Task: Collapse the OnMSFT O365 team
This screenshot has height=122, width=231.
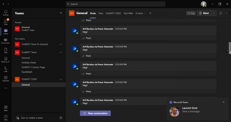Action: pos(29,79)
